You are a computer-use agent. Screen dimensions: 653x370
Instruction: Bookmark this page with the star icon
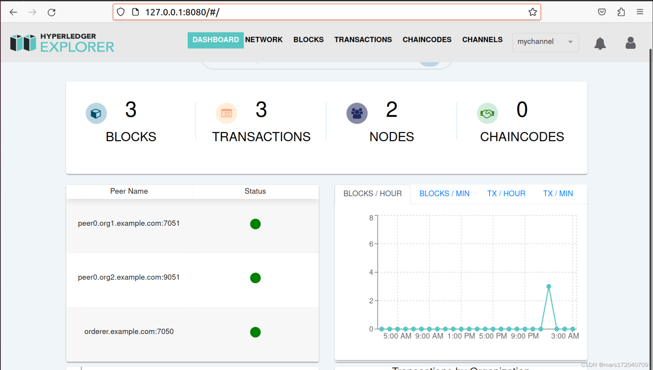532,12
